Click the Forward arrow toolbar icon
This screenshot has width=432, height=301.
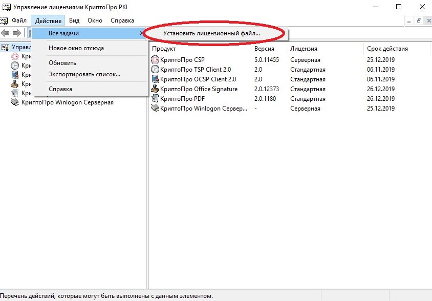(17, 33)
